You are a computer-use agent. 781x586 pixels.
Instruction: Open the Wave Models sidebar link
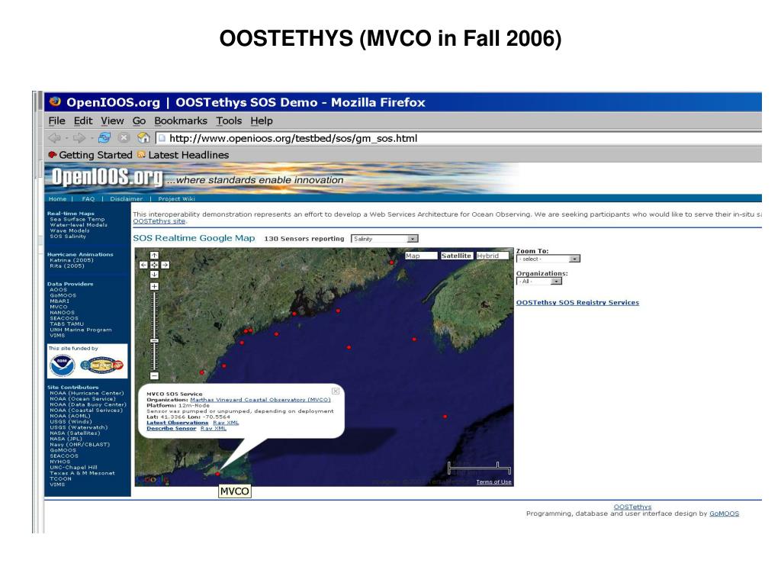point(69,230)
